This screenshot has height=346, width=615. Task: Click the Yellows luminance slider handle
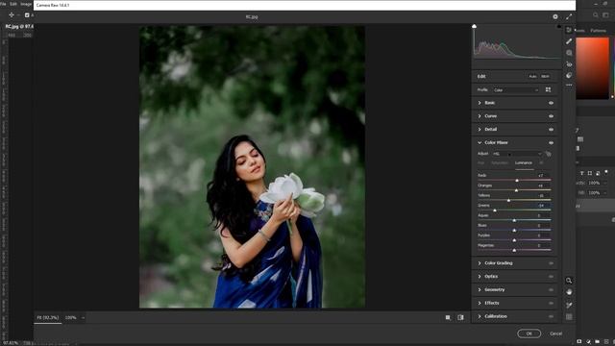508,200
